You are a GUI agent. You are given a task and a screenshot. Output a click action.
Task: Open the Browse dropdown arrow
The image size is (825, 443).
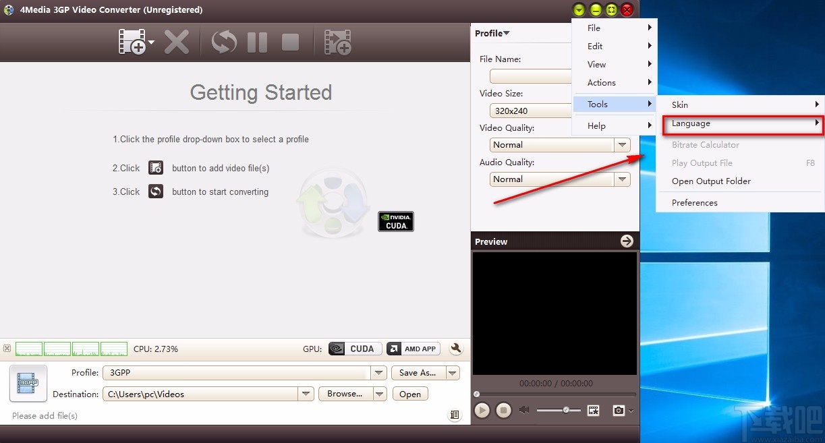[x=380, y=394]
